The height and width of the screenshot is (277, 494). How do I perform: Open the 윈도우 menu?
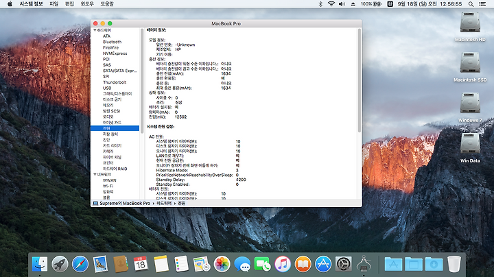[x=87, y=4]
